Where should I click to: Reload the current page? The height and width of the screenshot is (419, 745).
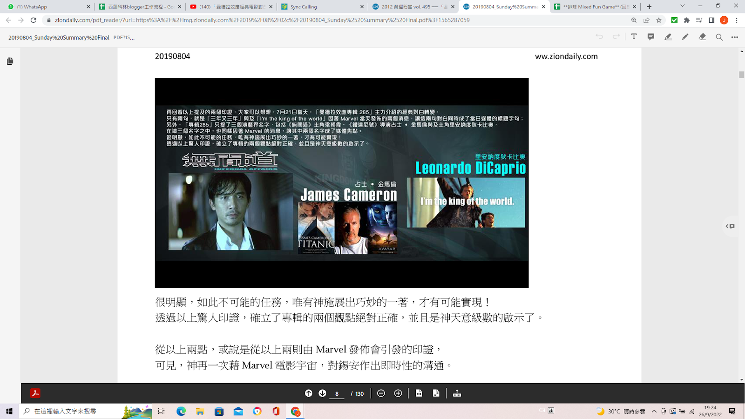coord(34,20)
